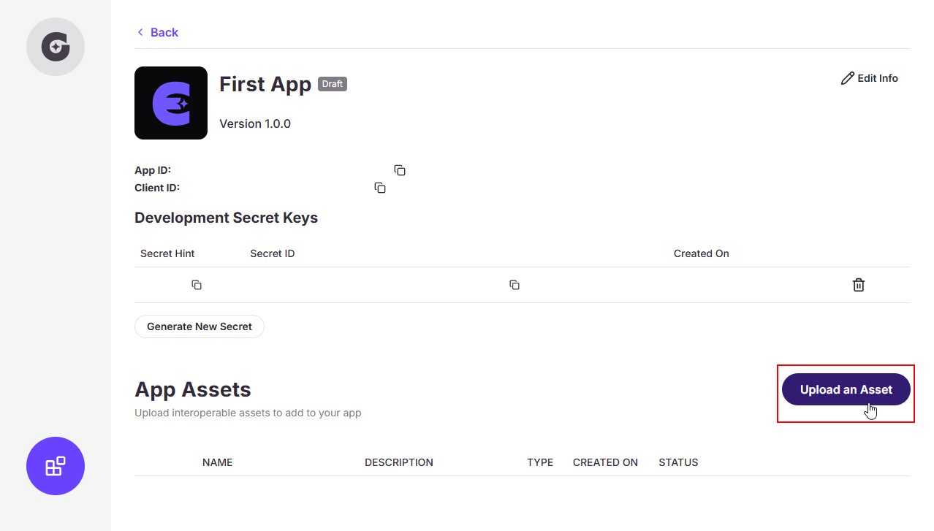Click the DESCRIPTION column header

pyautogui.click(x=399, y=462)
